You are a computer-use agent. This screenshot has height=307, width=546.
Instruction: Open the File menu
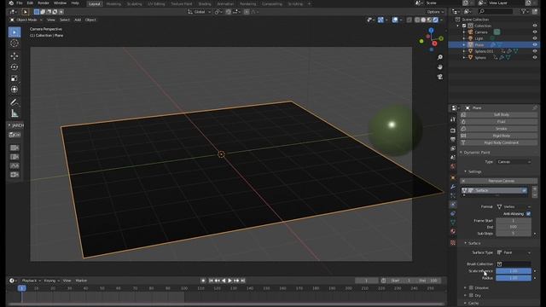point(20,3)
